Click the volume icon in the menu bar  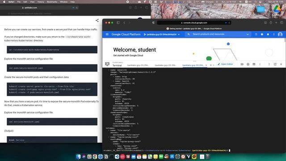point(240,2)
